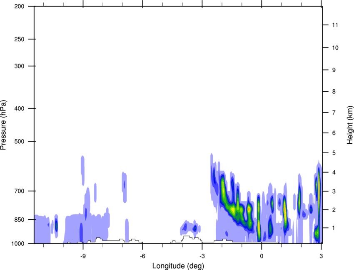Click the Pressure (hPa) axis title
Screen dimensions: 354x270
point(3,125)
